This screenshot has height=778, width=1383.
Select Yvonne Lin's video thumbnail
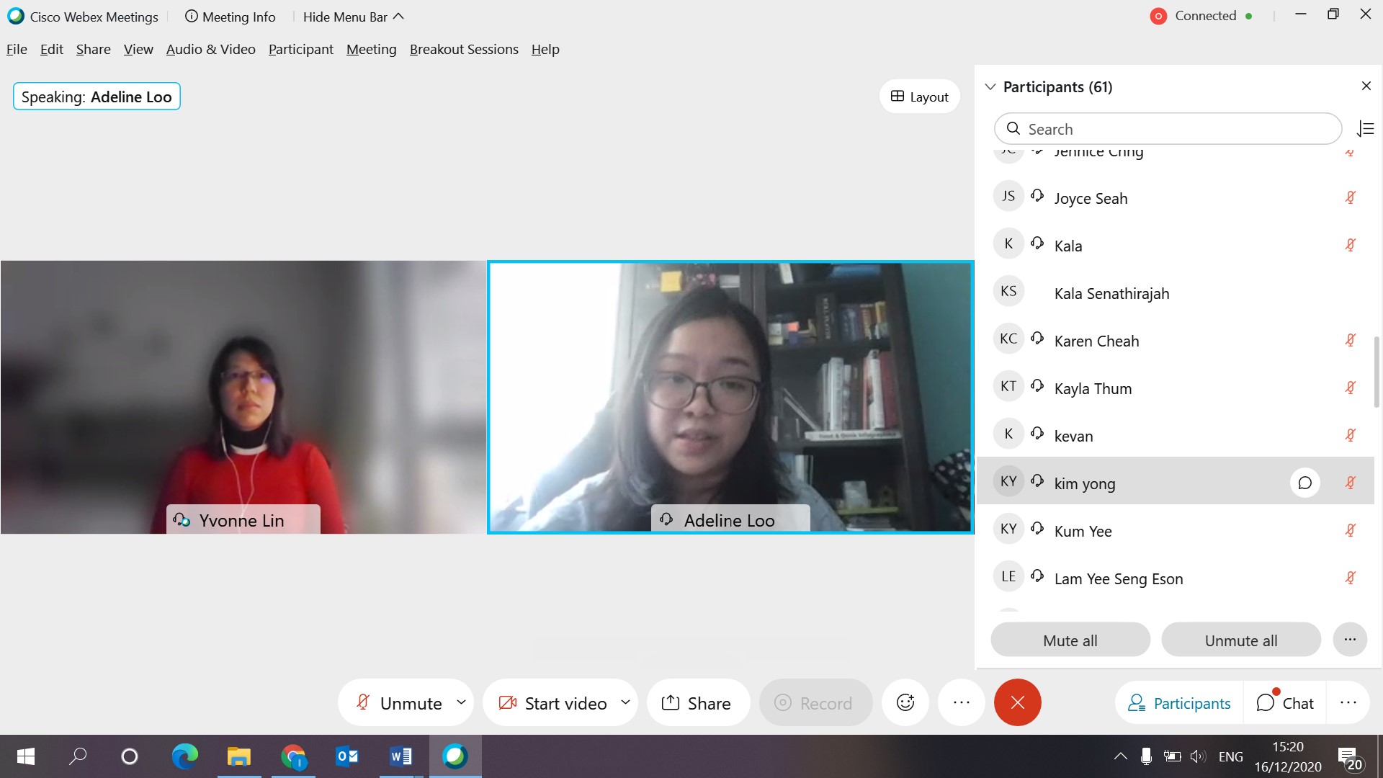click(x=243, y=397)
